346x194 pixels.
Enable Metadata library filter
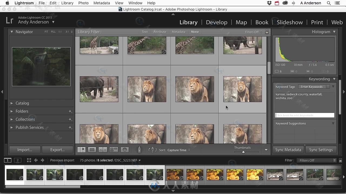[178, 32]
